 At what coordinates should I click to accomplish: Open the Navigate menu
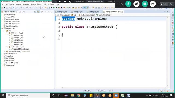26,4
